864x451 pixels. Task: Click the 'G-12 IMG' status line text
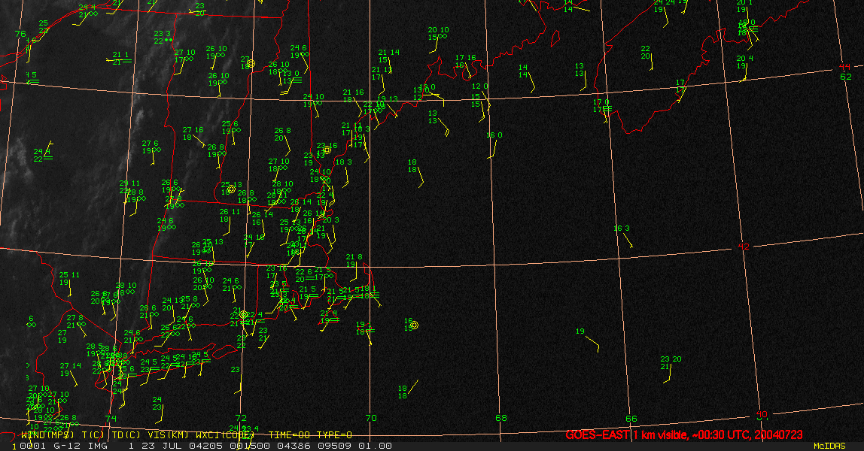click(x=81, y=446)
